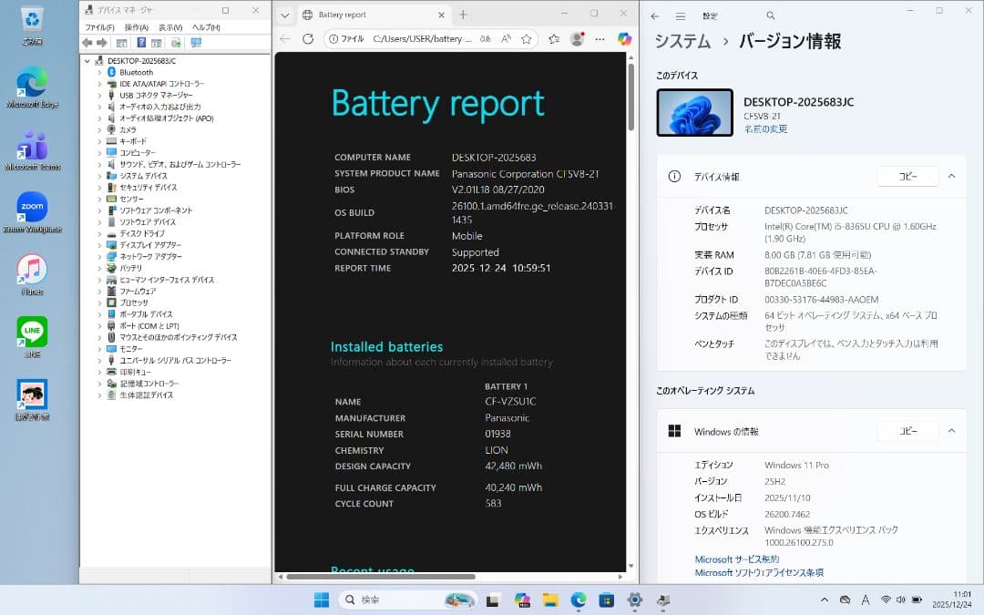Screen dimensions: 984x615
Task: Open Copilot in the Edge toolbar
Action: click(624, 39)
